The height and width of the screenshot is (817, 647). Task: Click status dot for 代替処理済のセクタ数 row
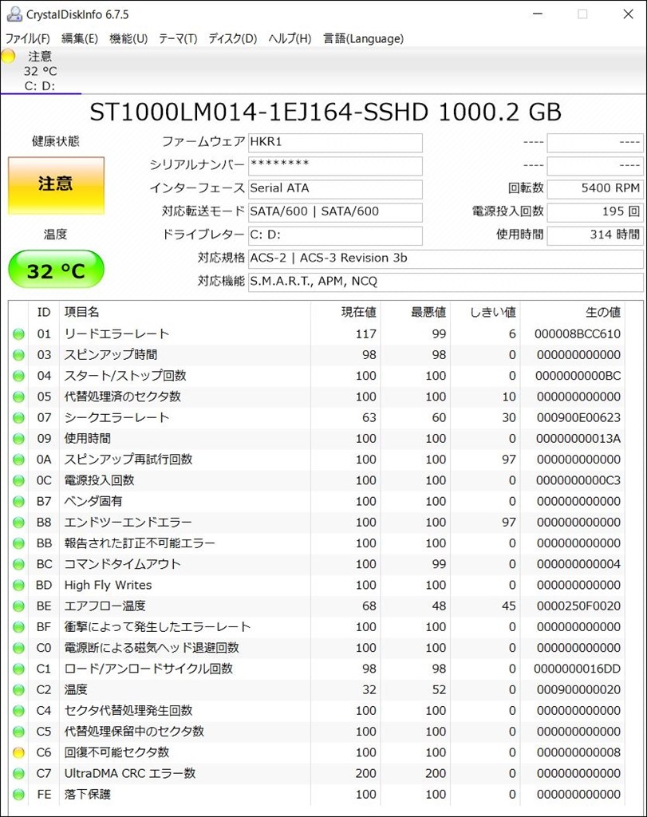point(19,397)
